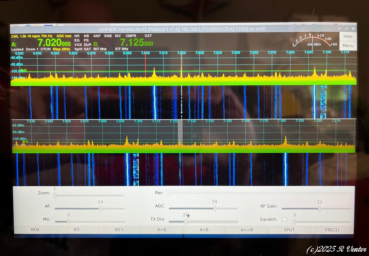
Task: Toggle SPLIT mode in bottom toolbar
Action: [289, 230]
